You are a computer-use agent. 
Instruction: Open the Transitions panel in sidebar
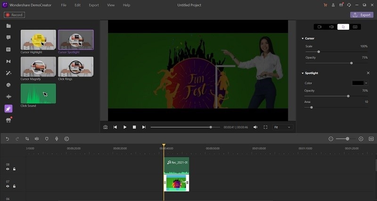pyautogui.click(x=8, y=61)
